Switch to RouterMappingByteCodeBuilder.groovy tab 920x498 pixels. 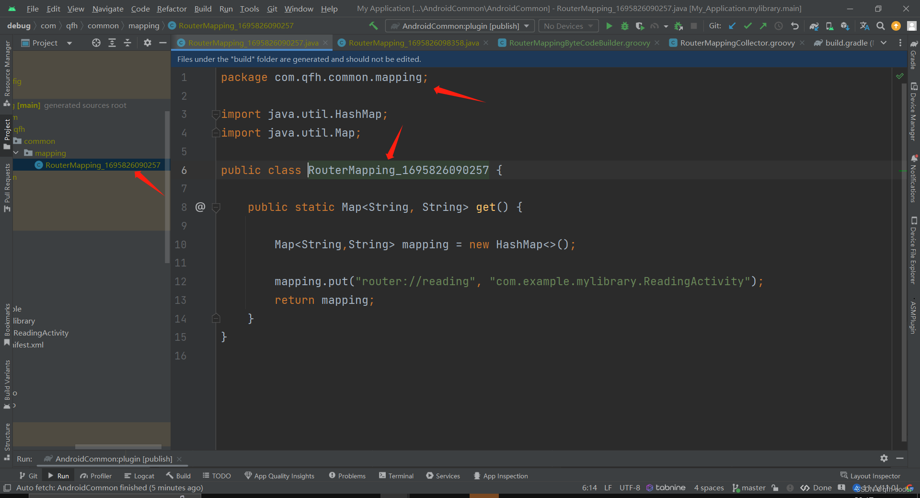[579, 43]
